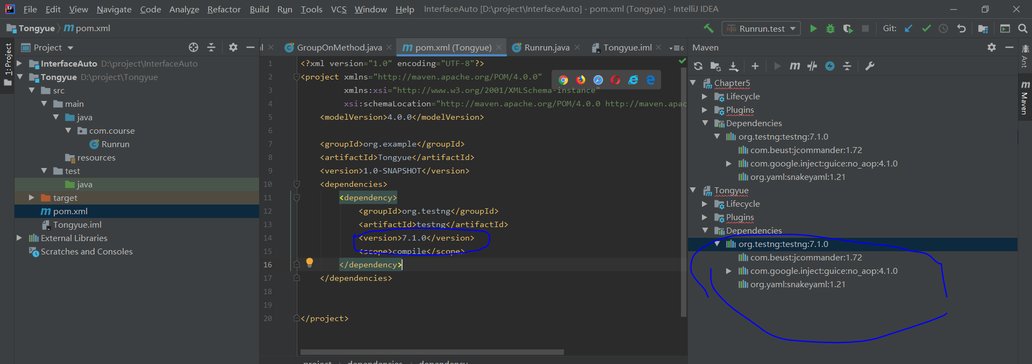1032x364 pixels.
Task: Generate sources and update folders in Maven panel
Action: (715, 66)
